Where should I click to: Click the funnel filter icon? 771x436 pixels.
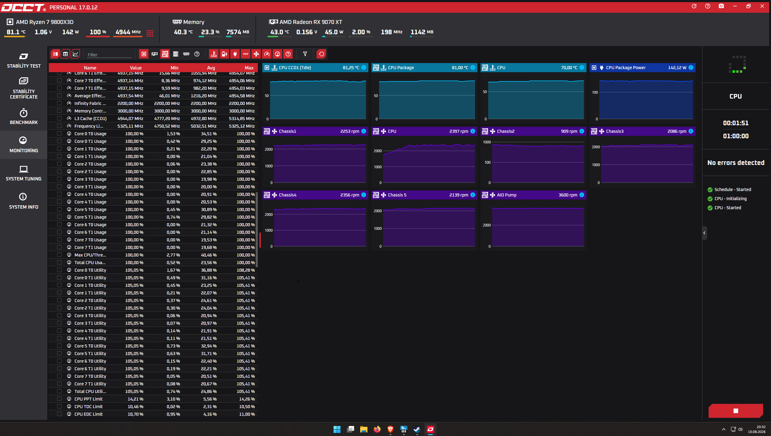[x=305, y=54]
